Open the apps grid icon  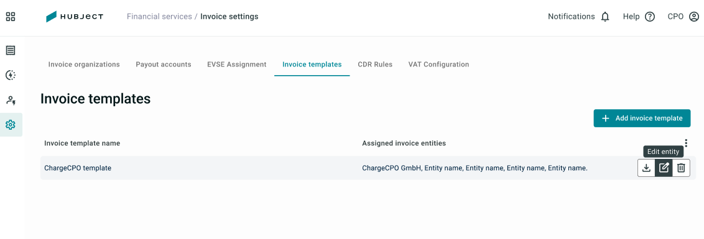point(11,17)
